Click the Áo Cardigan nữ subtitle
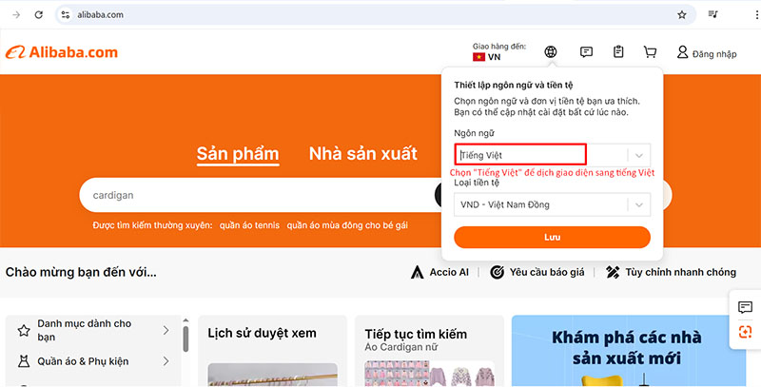The image size is (761, 387). tap(401, 347)
